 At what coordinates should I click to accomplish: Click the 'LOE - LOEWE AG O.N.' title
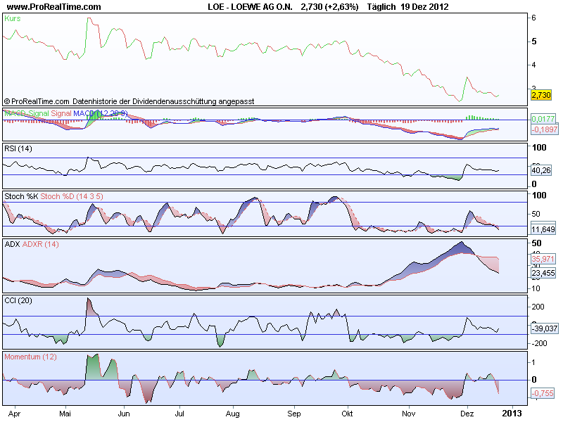point(250,7)
